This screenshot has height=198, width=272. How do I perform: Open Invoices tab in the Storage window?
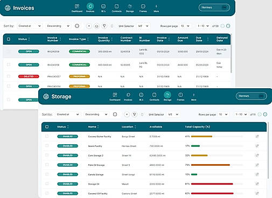click(128, 97)
